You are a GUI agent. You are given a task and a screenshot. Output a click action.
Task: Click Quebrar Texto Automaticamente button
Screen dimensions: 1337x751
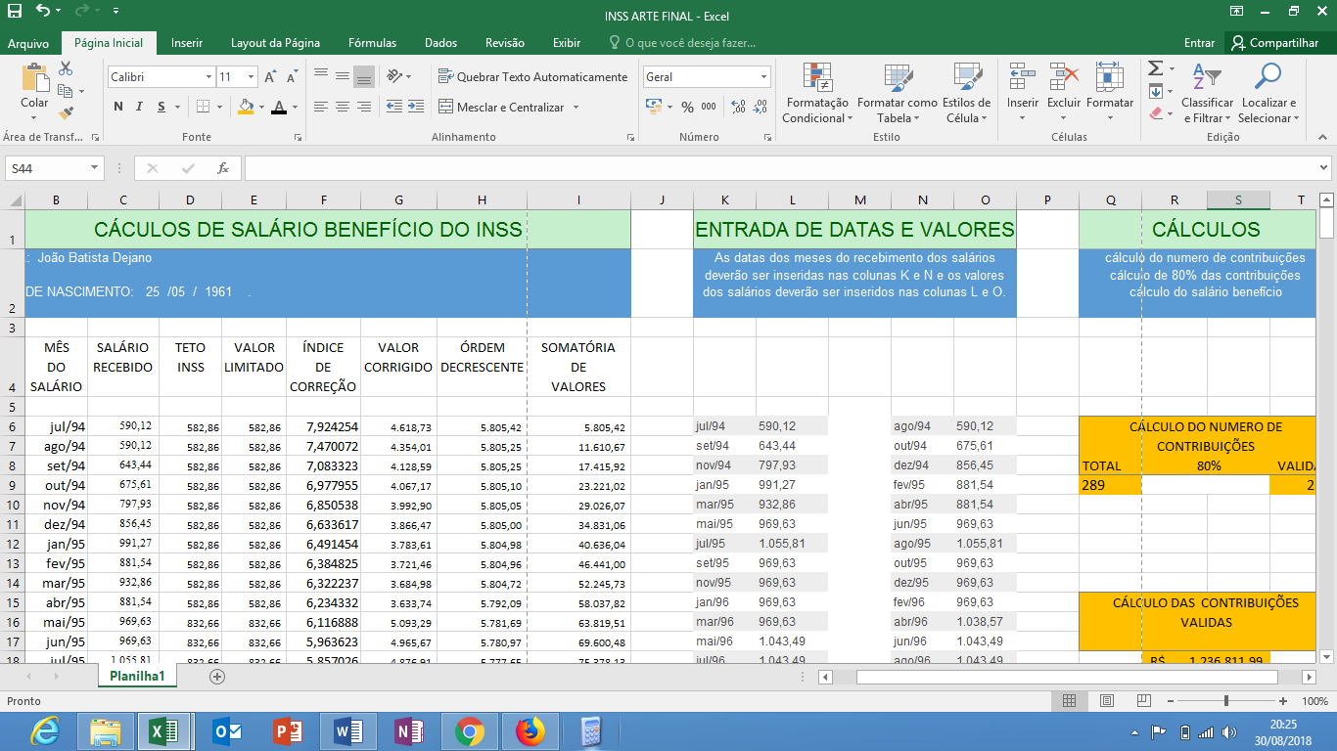pyautogui.click(x=533, y=76)
